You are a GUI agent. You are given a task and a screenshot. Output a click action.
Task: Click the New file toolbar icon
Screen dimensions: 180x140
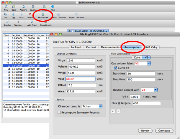tap(6, 8)
